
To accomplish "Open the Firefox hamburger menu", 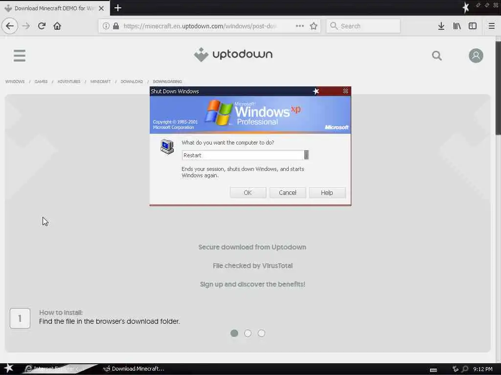I will [x=491, y=26].
